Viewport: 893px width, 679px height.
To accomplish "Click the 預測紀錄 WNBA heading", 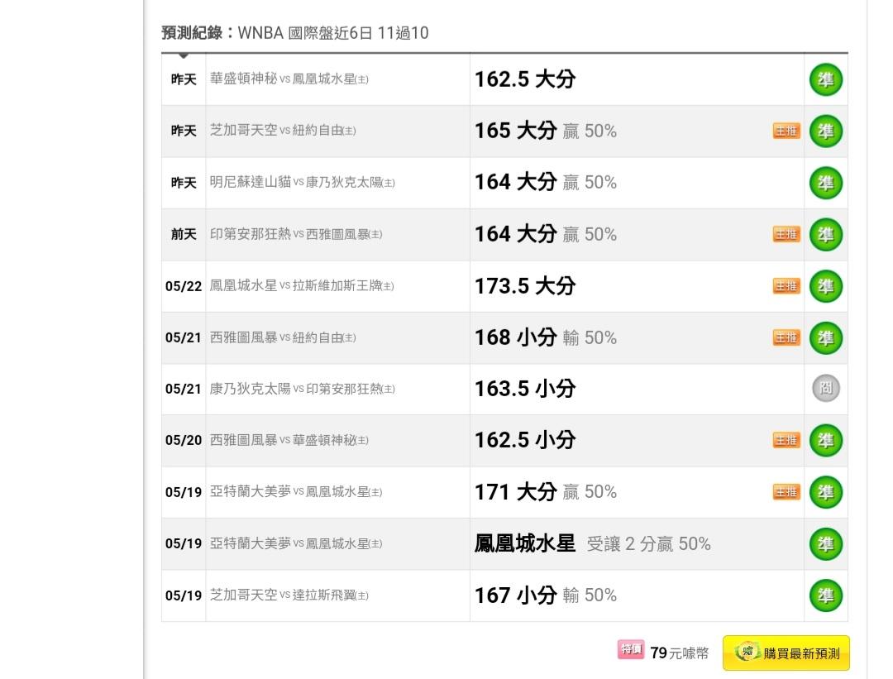I will click(x=295, y=33).
